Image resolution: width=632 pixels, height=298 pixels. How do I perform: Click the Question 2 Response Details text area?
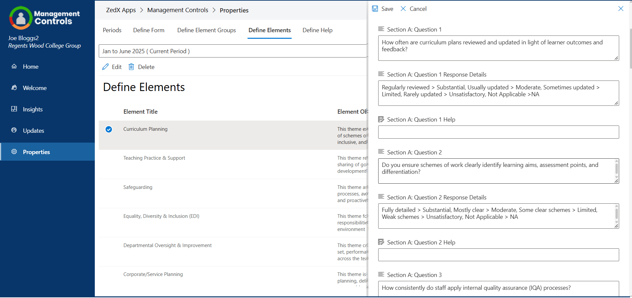pos(498,216)
